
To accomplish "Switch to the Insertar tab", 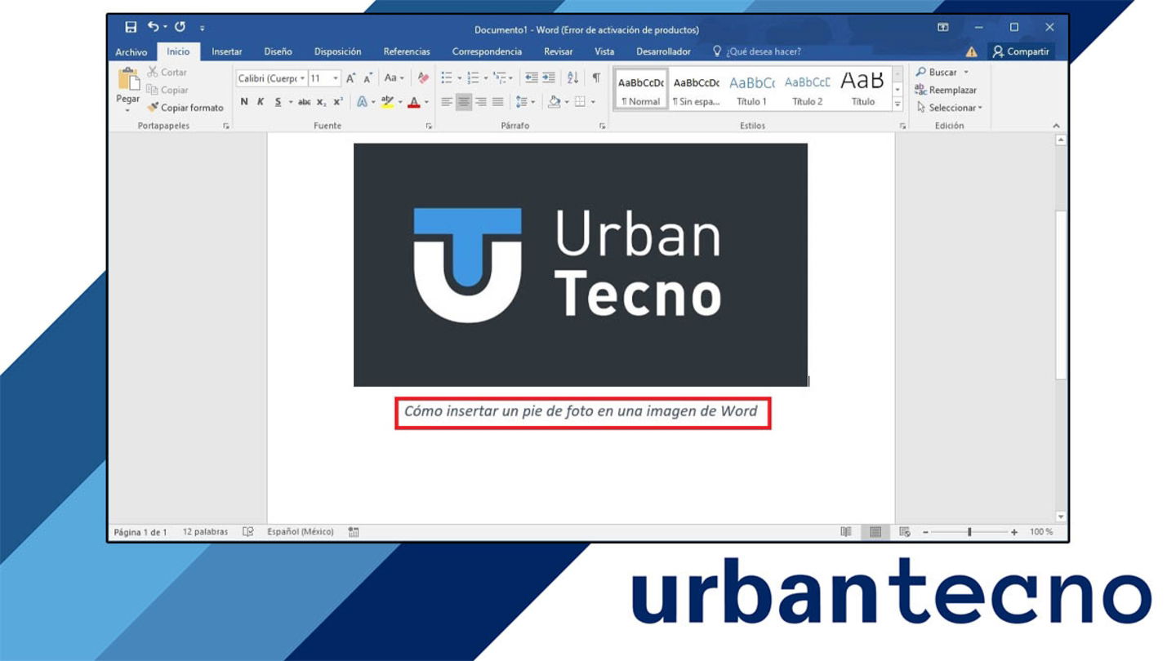I will tap(227, 52).
